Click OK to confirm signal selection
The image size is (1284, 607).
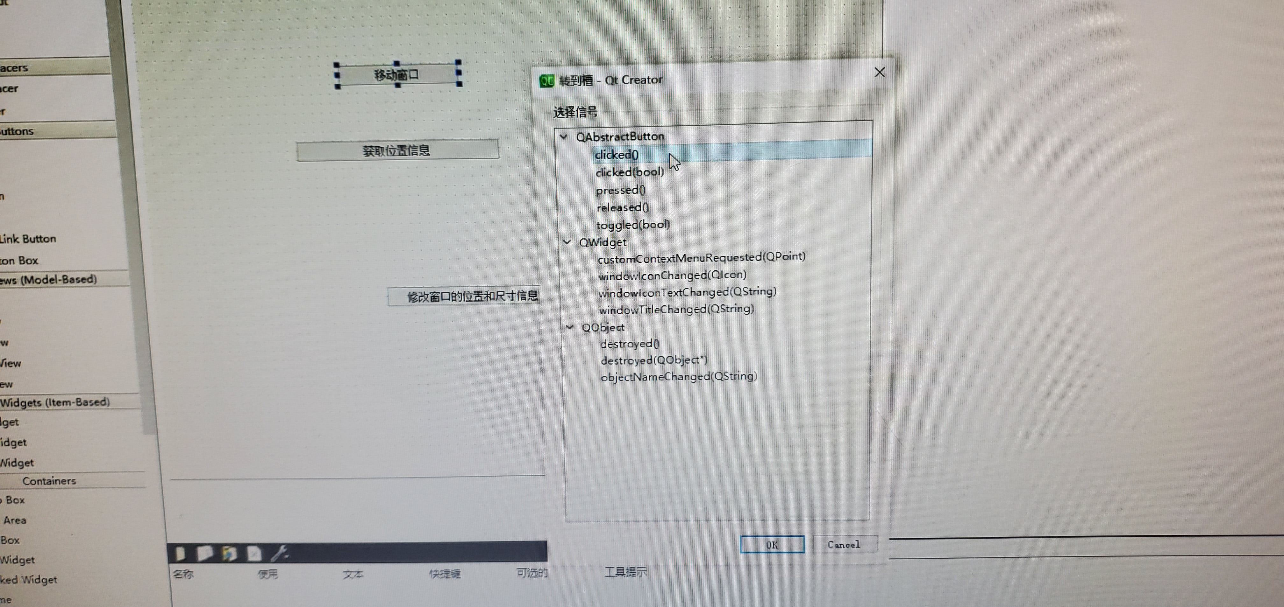click(x=770, y=544)
